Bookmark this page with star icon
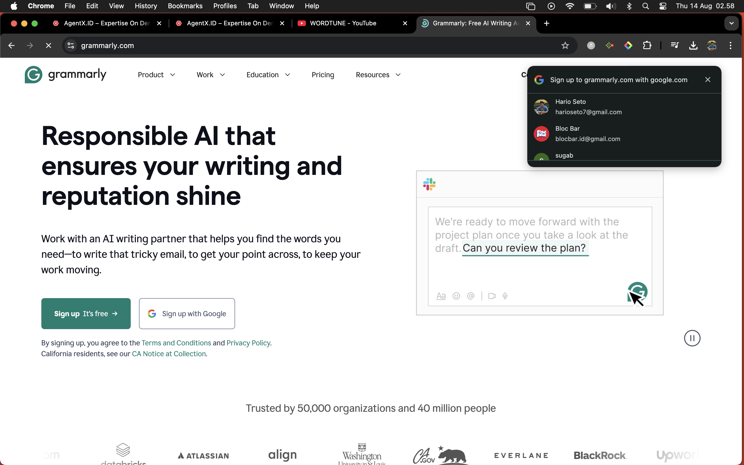 (x=565, y=45)
